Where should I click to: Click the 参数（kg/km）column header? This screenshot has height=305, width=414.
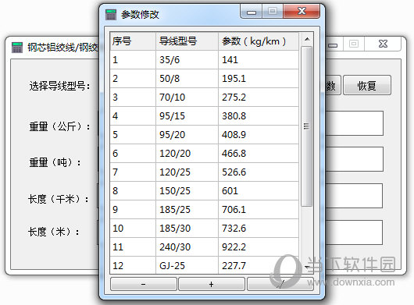259,41
